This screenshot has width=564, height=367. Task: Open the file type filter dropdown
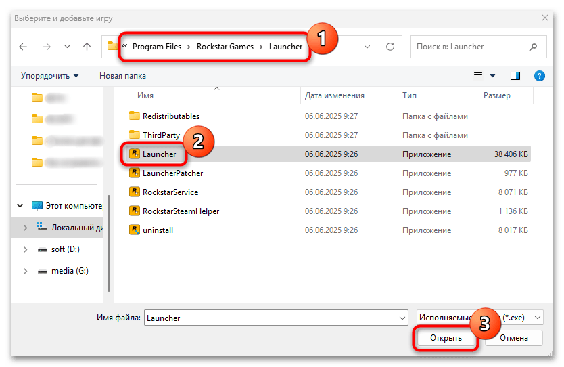coord(480,318)
